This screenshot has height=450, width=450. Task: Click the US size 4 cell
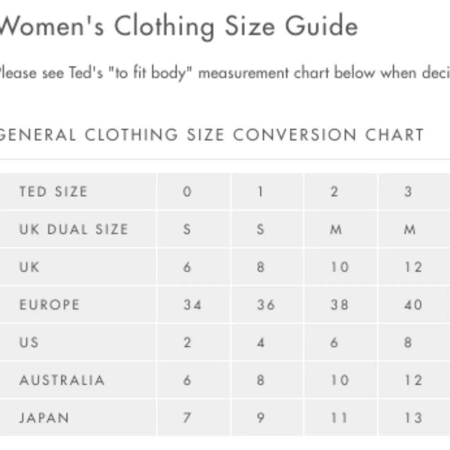point(261,342)
